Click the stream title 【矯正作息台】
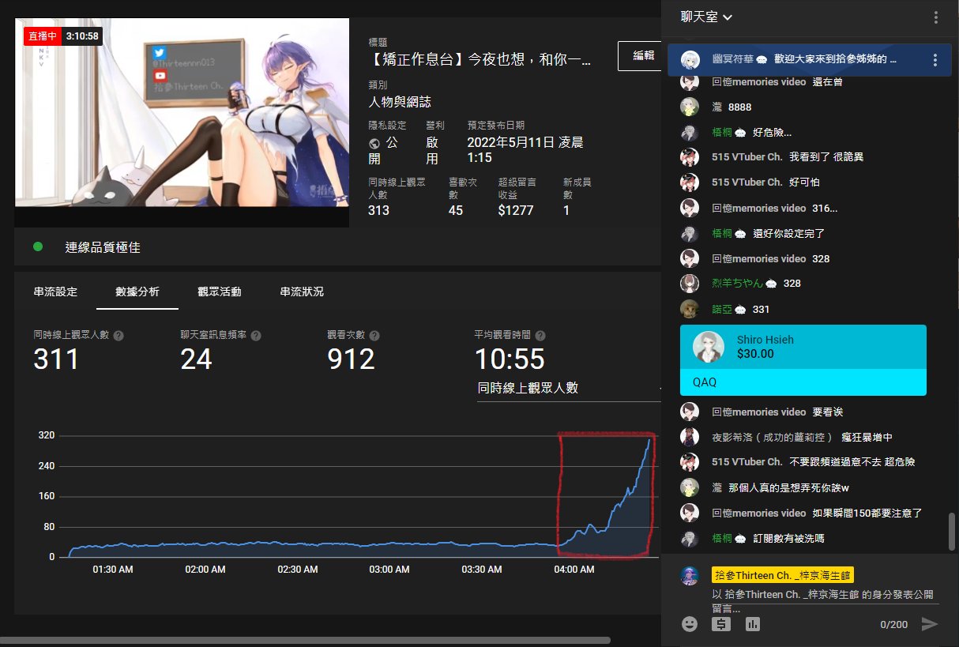Viewport: 959px width, 647px height. point(480,59)
